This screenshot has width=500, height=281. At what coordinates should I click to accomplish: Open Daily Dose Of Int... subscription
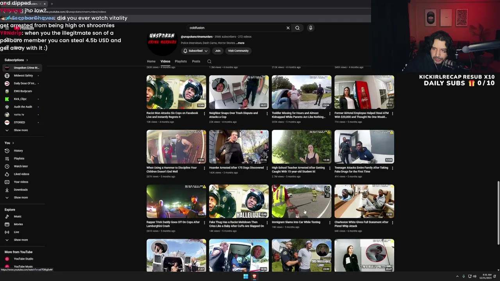pos(22,84)
